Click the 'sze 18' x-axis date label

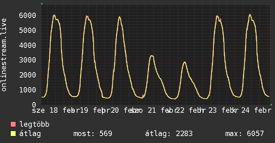click(x=45, y=110)
